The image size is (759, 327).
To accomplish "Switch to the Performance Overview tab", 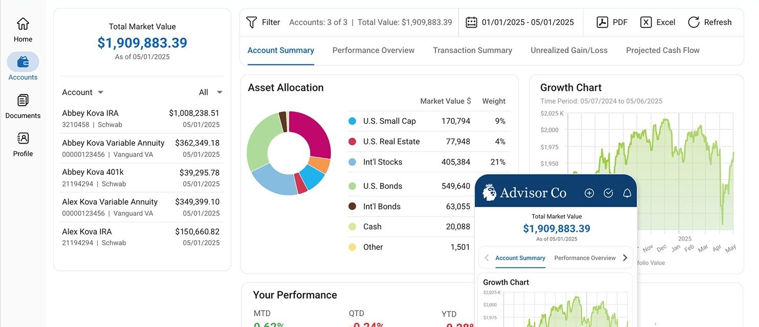I will pyautogui.click(x=373, y=50).
